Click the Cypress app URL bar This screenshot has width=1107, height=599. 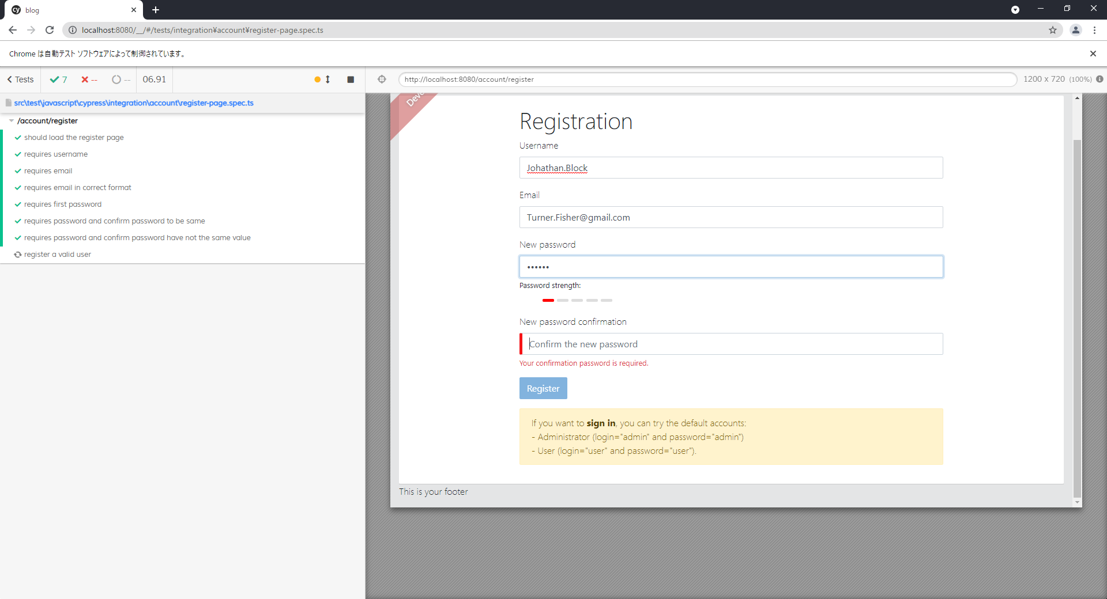pyautogui.click(x=707, y=79)
